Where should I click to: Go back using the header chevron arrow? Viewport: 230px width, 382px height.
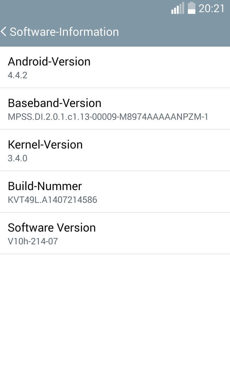pyautogui.click(x=4, y=32)
